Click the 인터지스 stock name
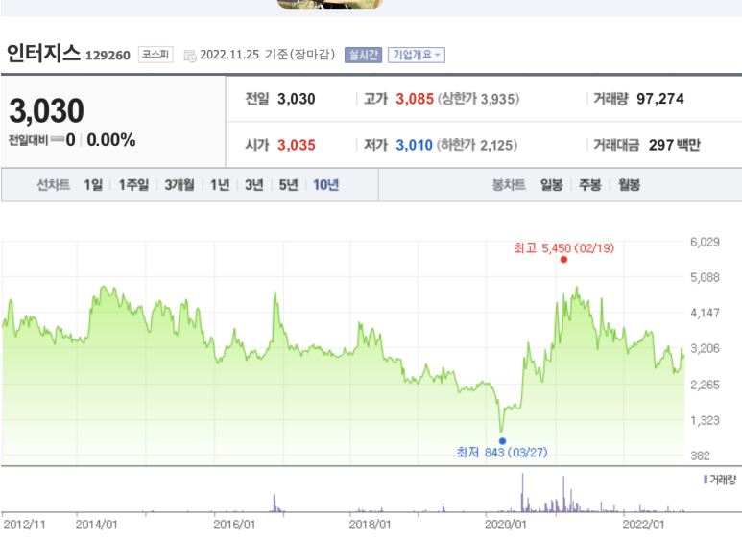742x538 pixels. coord(43,53)
